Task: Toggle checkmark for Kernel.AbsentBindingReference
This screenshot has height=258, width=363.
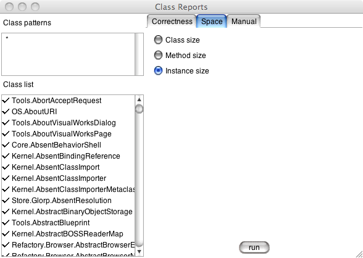Action: (6, 156)
